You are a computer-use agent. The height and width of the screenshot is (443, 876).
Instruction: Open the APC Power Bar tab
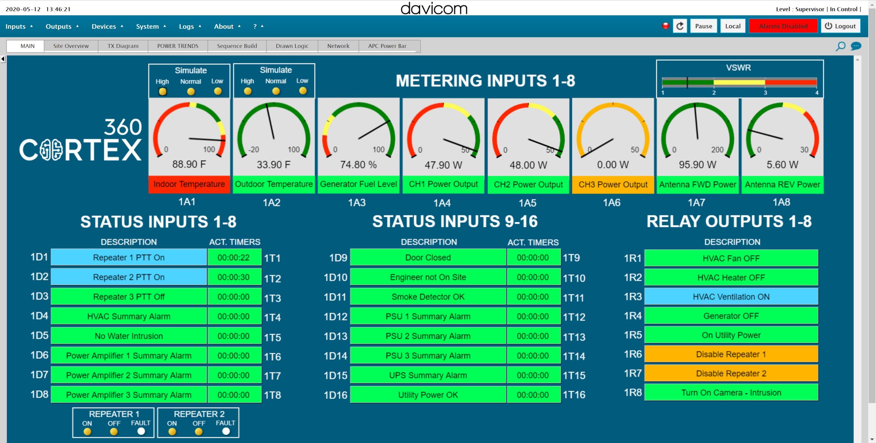tap(387, 46)
